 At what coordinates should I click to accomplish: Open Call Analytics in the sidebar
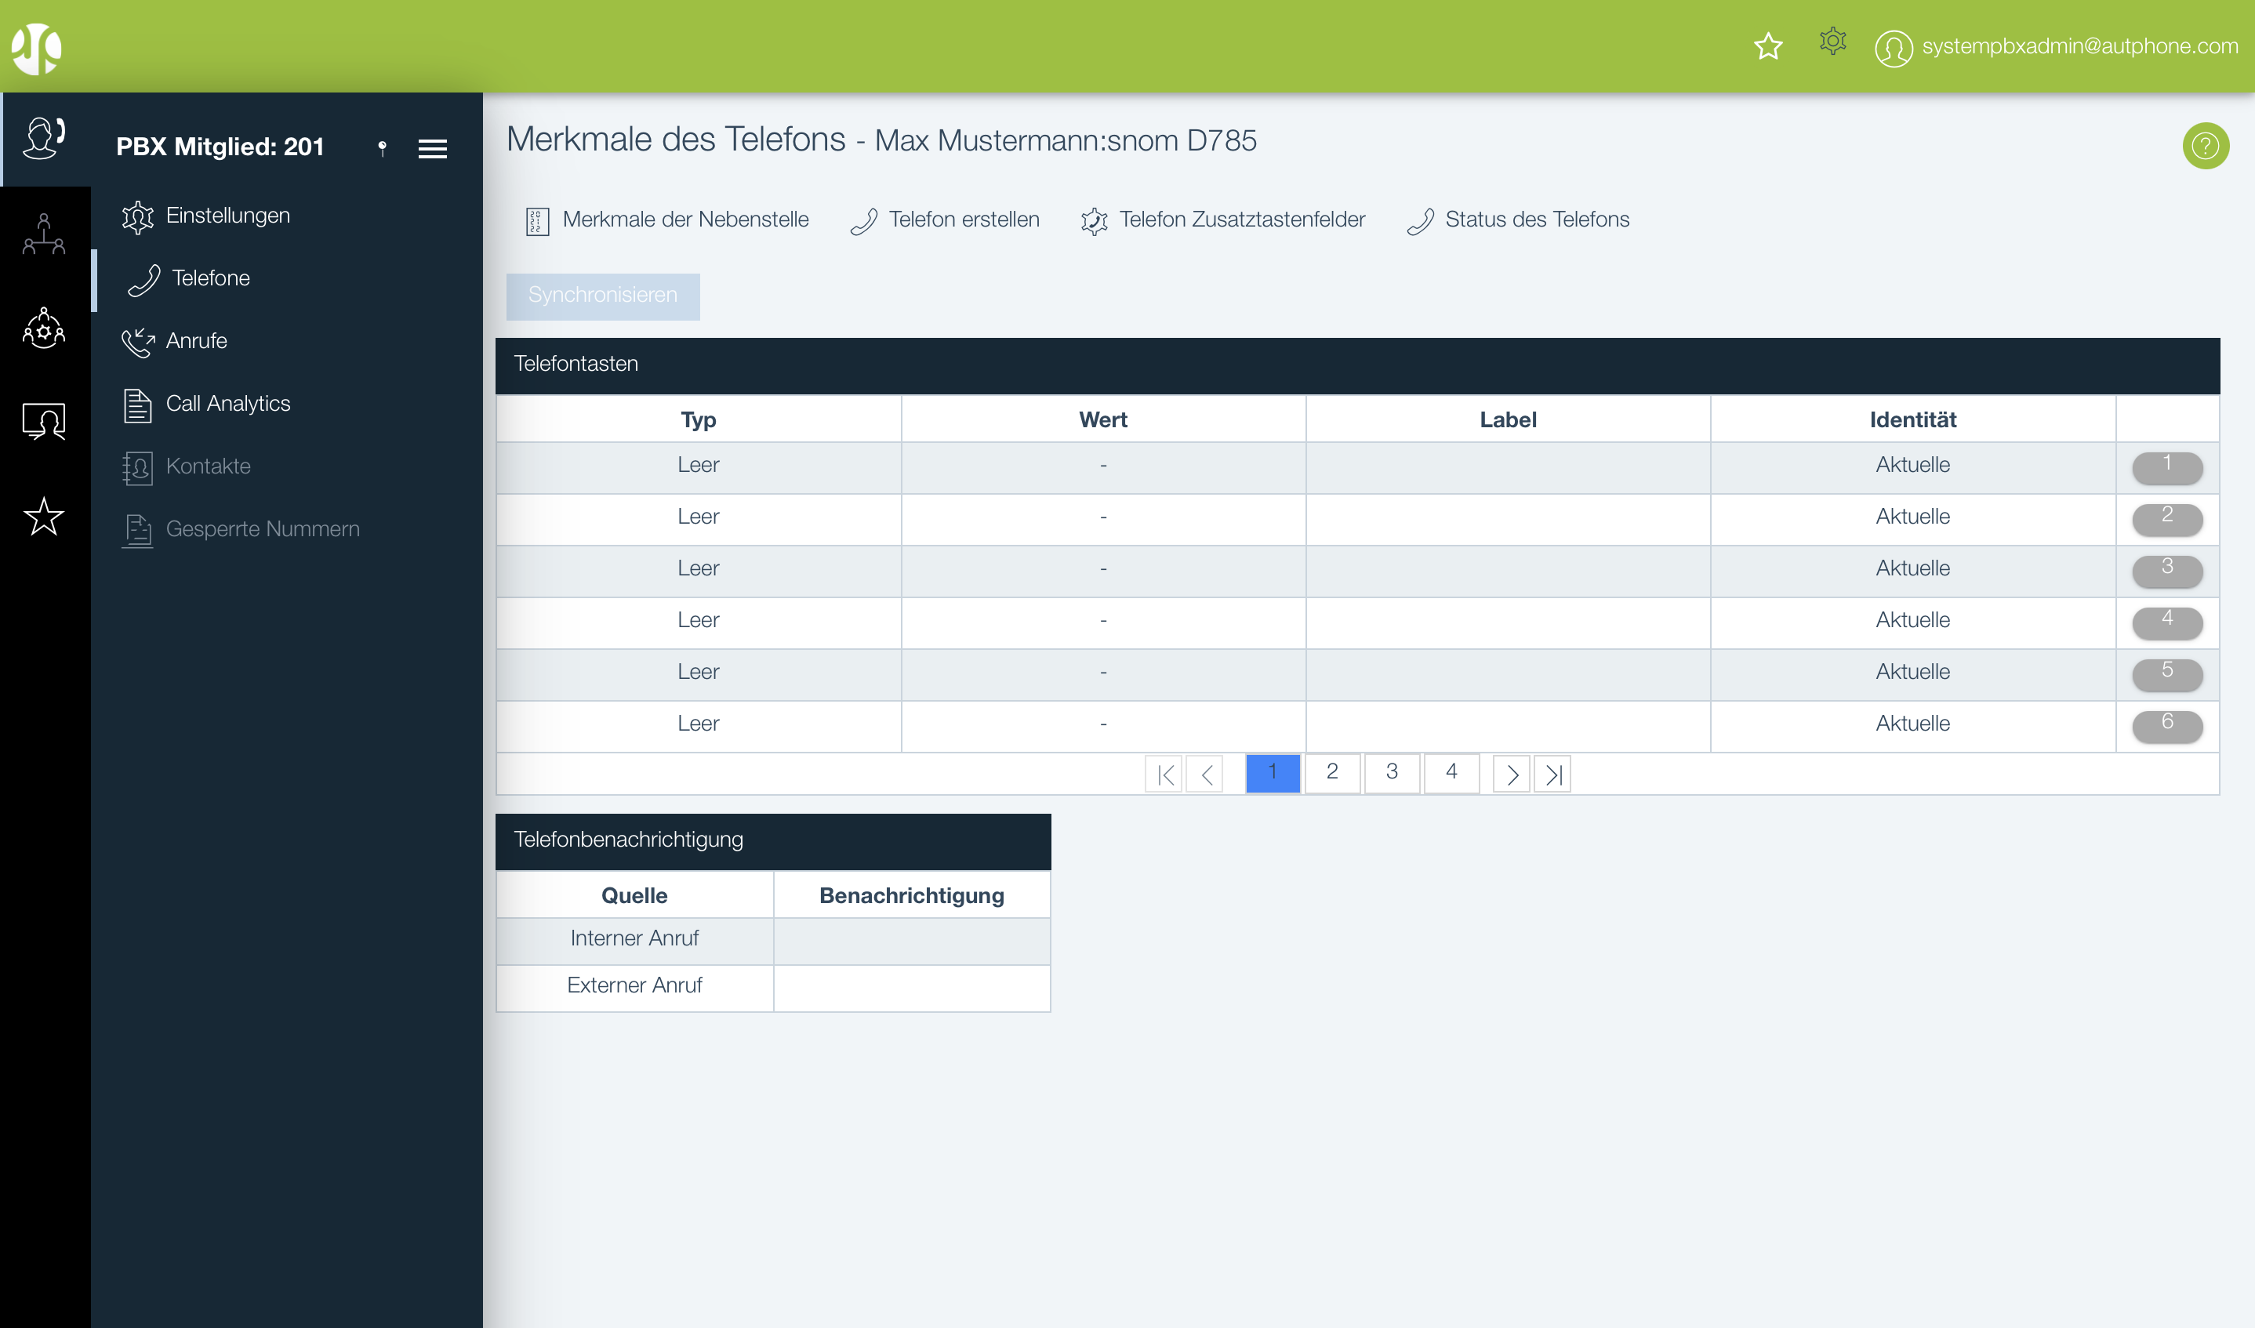(227, 404)
